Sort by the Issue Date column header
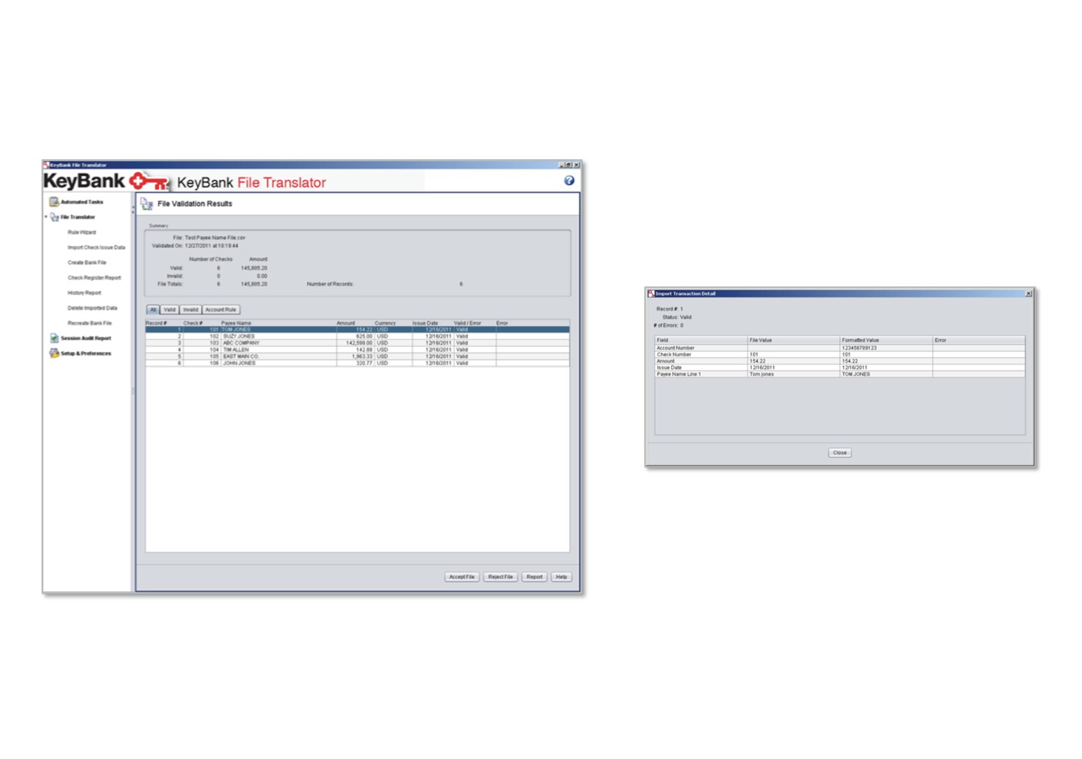This screenshot has width=1082, height=759. [x=433, y=323]
